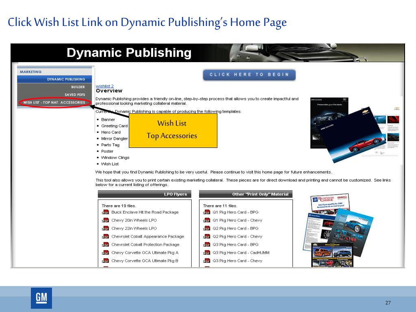This screenshot has width=416, height=312.
Task: Open the Chevy 22in Wheels LPO file
Action: [134, 228]
